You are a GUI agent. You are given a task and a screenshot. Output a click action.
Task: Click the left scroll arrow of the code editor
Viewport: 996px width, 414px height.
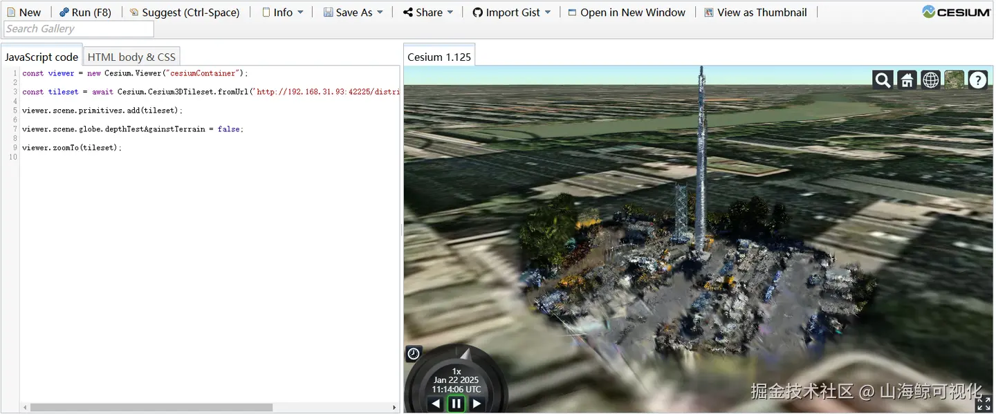tap(25, 407)
